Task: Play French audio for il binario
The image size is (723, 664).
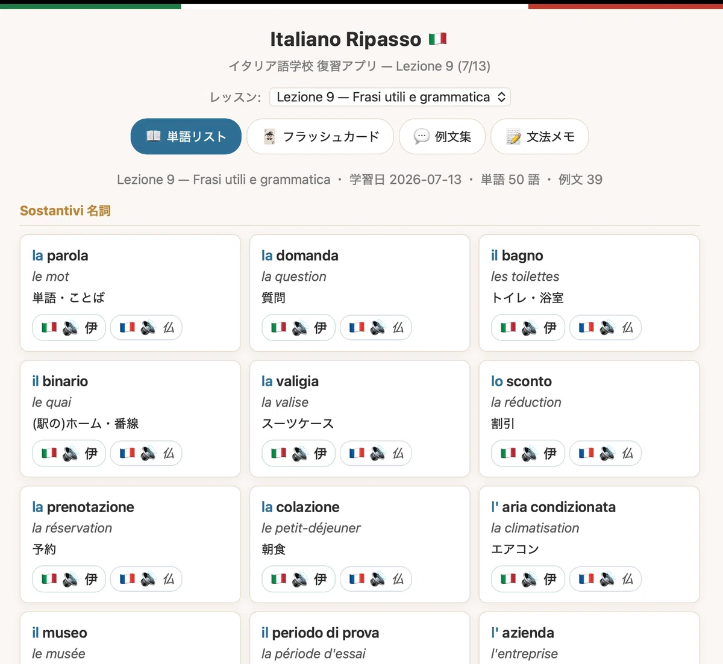Action: 146,454
